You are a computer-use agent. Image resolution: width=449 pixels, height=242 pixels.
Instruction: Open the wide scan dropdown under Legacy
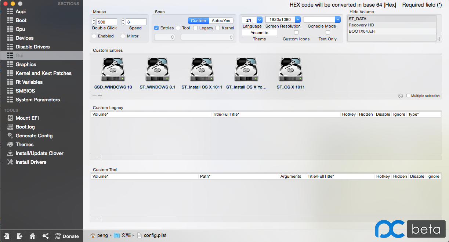click(207, 37)
